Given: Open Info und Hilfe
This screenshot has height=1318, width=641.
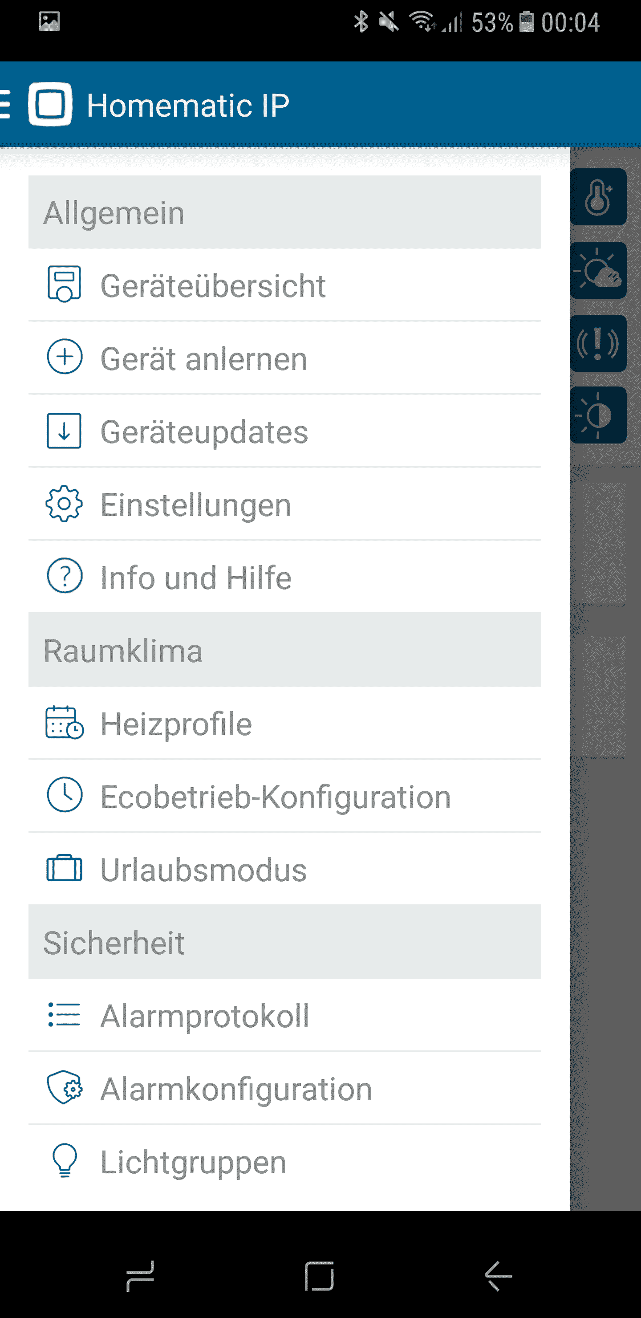Looking at the screenshot, I should [x=196, y=577].
